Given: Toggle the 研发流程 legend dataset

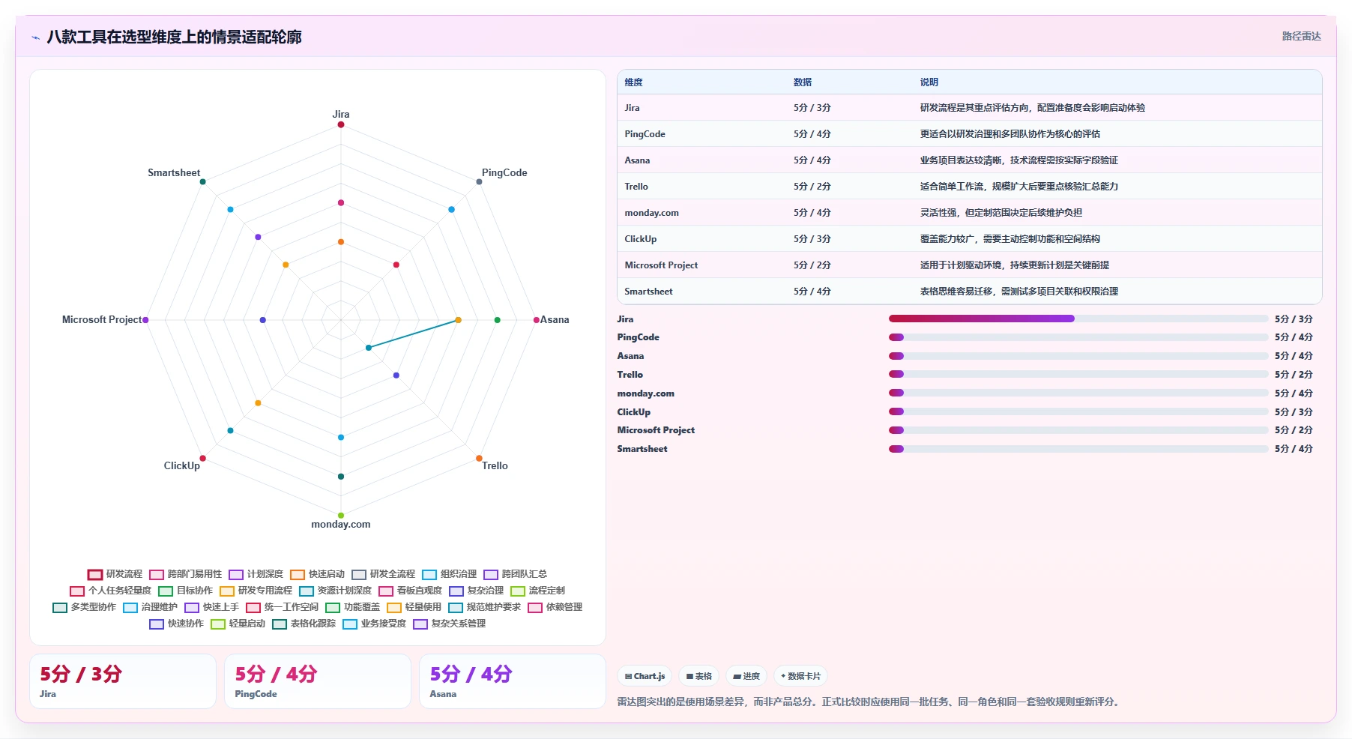Looking at the screenshot, I should coord(115,574).
